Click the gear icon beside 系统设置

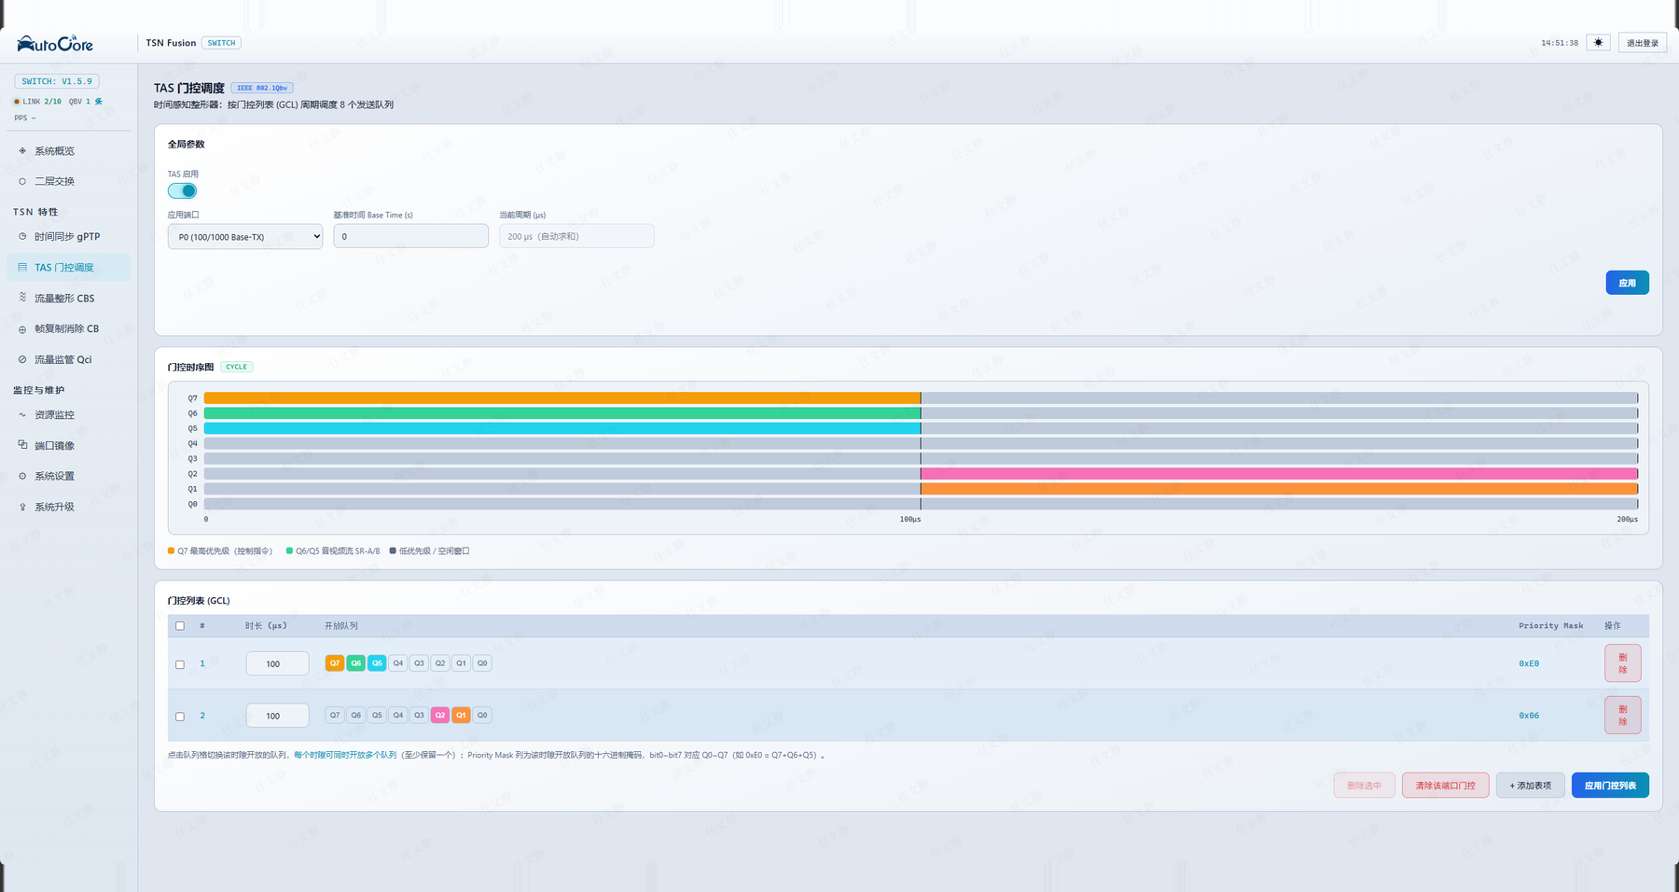point(22,476)
